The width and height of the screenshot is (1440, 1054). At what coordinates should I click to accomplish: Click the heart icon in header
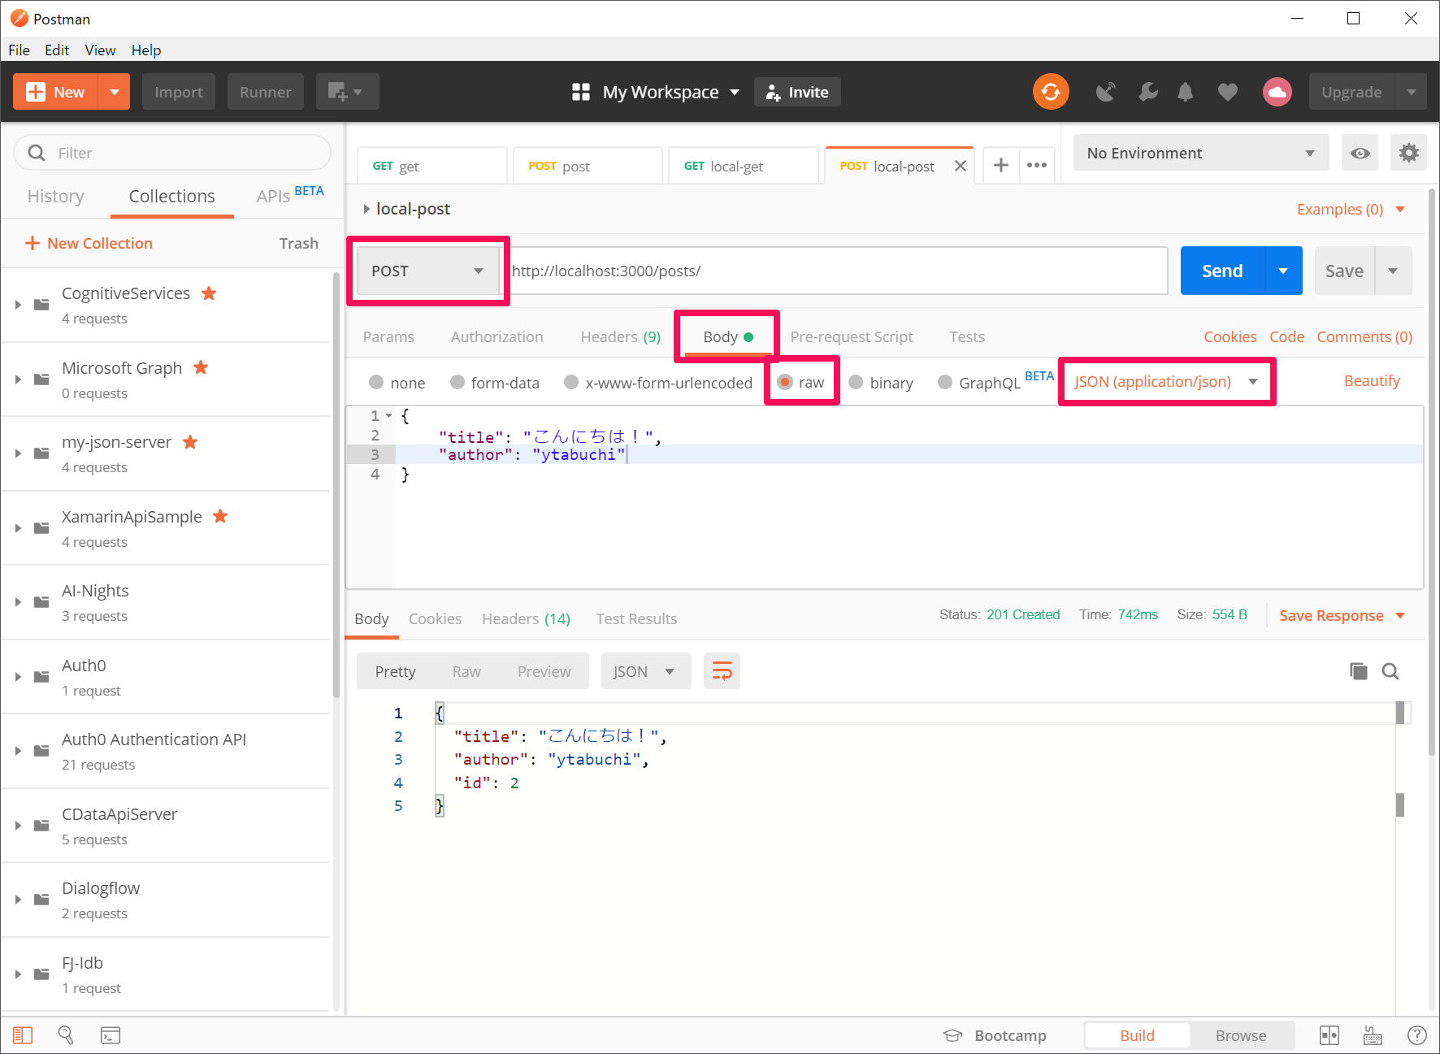pos(1228,92)
